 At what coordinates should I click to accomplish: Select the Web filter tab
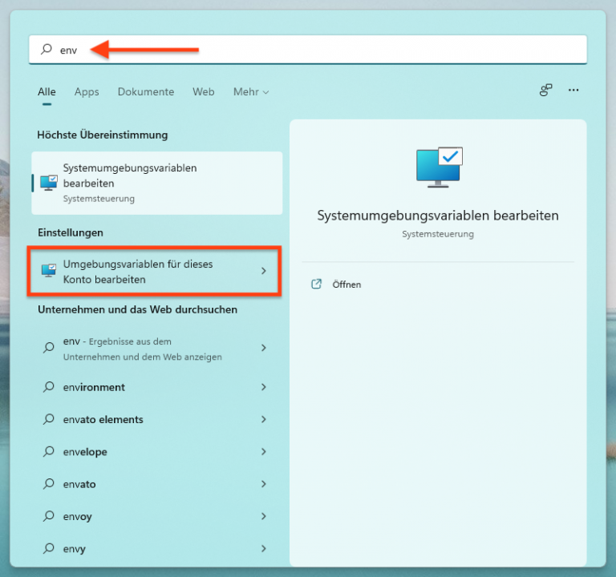click(204, 92)
